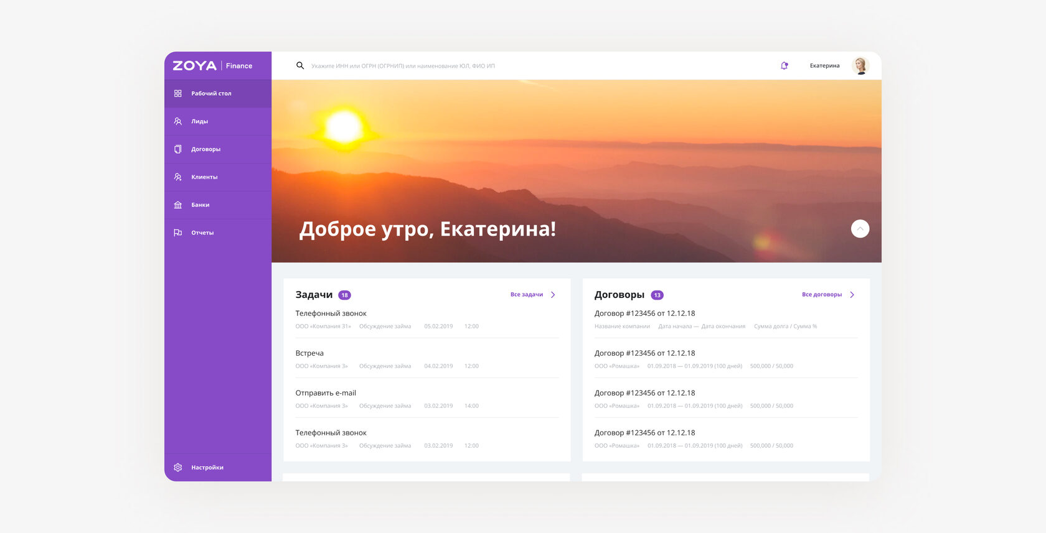Focus the ИНН or ОГРН search field
The height and width of the screenshot is (533, 1046).
click(x=403, y=66)
